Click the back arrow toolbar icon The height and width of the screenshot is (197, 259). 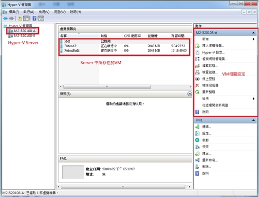click(x=5, y=18)
